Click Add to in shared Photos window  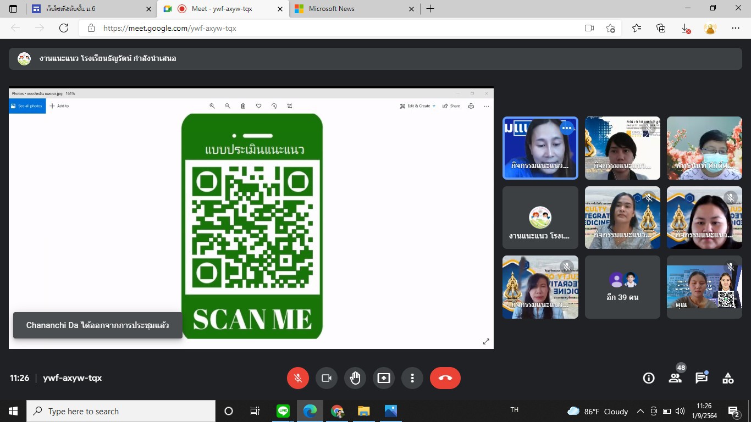click(x=59, y=106)
